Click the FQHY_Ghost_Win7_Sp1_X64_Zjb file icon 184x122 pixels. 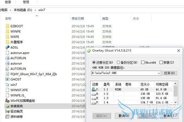click(7, 74)
